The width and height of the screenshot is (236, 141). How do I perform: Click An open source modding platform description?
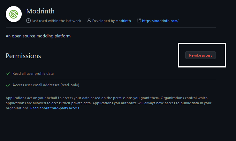point(38,36)
